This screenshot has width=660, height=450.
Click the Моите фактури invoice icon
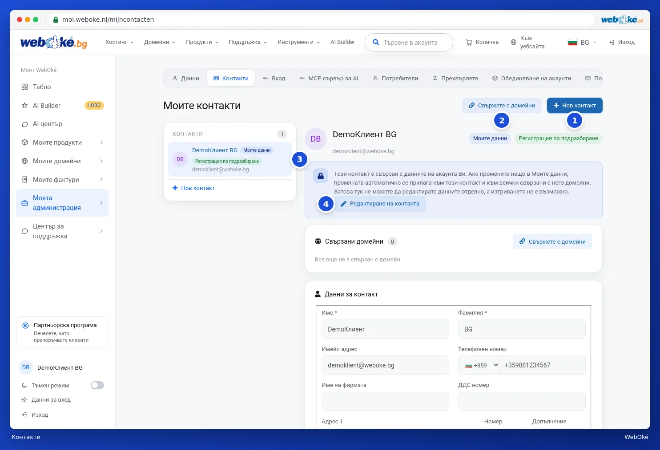(x=24, y=180)
